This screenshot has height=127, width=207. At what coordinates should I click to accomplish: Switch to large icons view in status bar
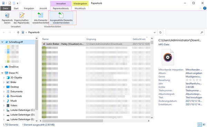(x=204, y=125)
